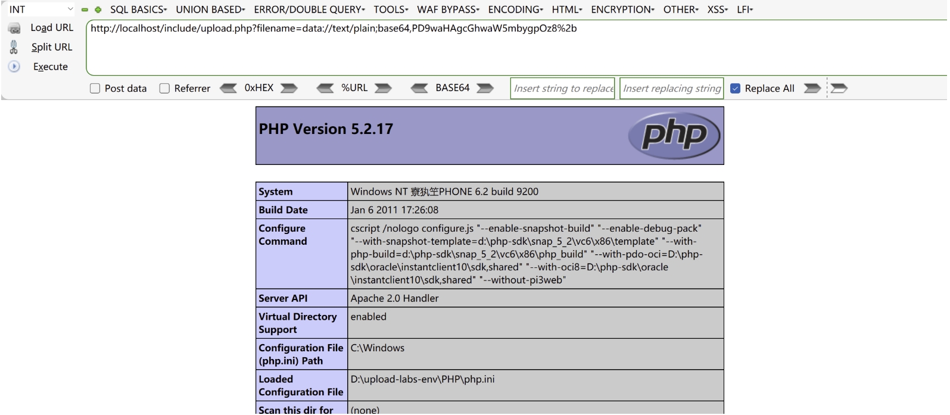
Task: Uncheck the Replace All checkbox
Action: [735, 88]
